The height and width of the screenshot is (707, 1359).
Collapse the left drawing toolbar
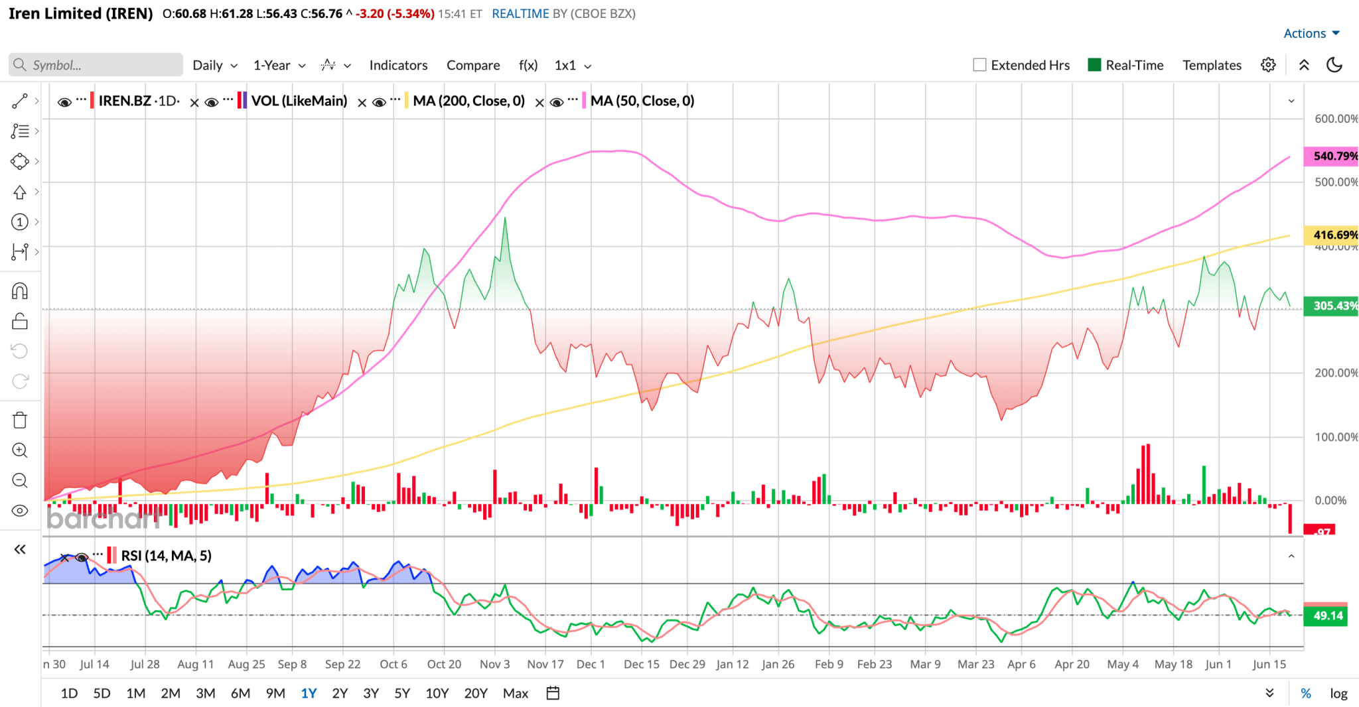pyautogui.click(x=20, y=549)
